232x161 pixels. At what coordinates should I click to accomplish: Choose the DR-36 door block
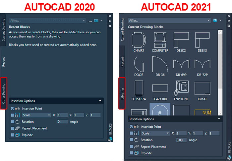point(160,66)
